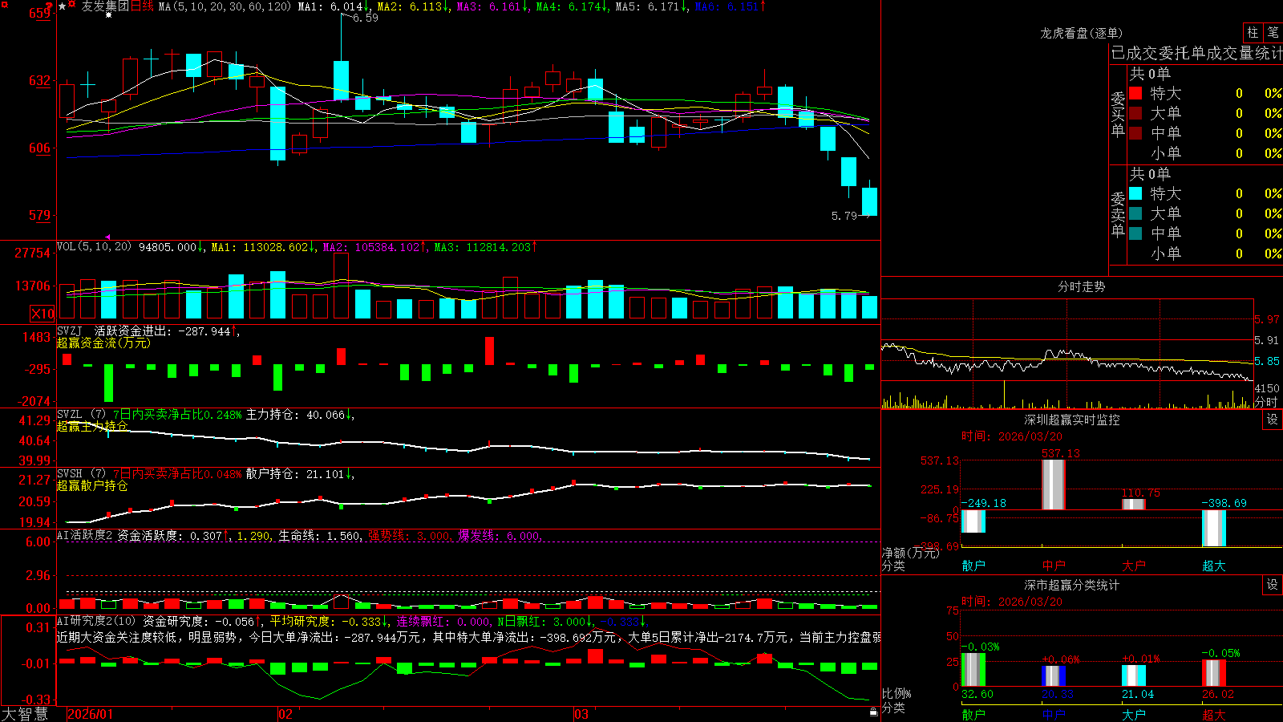Image resolution: width=1283 pixels, height=722 pixels.
Task: Click the MA(5,10,20,30,60,120) parameters
Action: pos(225,6)
